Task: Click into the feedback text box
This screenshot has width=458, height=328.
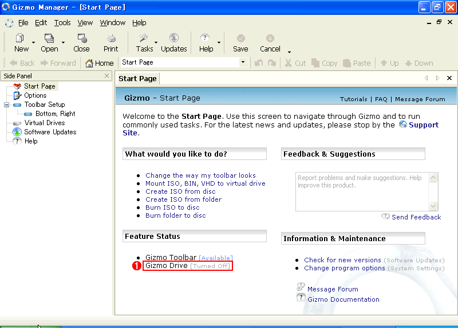Action: (x=362, y=191)
